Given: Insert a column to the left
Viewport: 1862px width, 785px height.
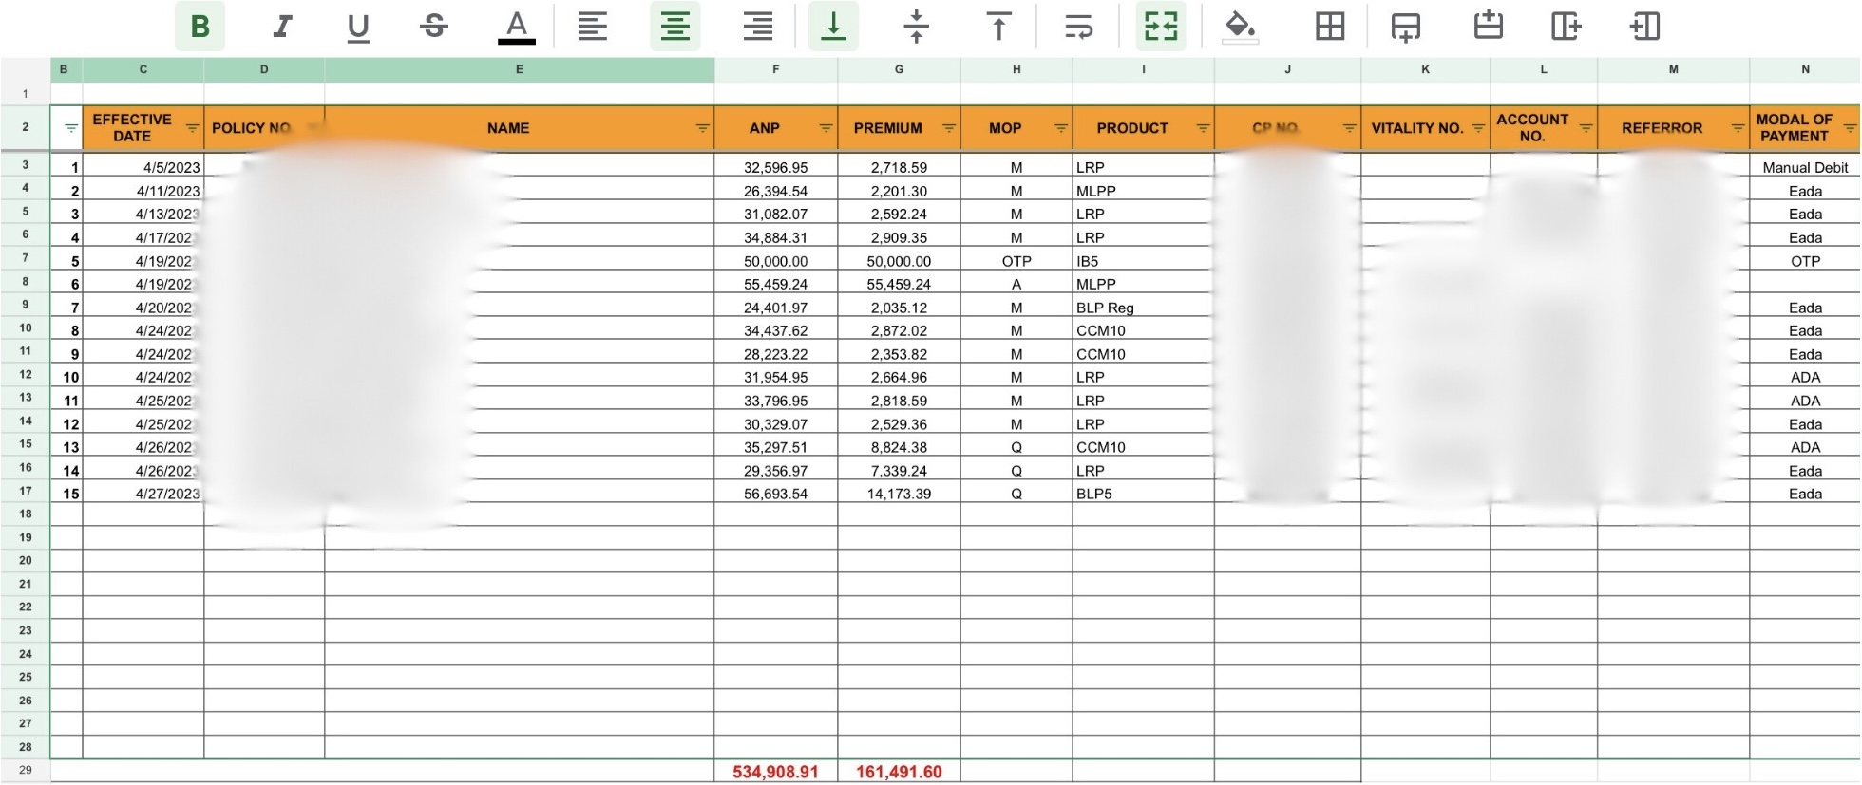Looking at the screenshot, I should click(x=1644, y=26).
